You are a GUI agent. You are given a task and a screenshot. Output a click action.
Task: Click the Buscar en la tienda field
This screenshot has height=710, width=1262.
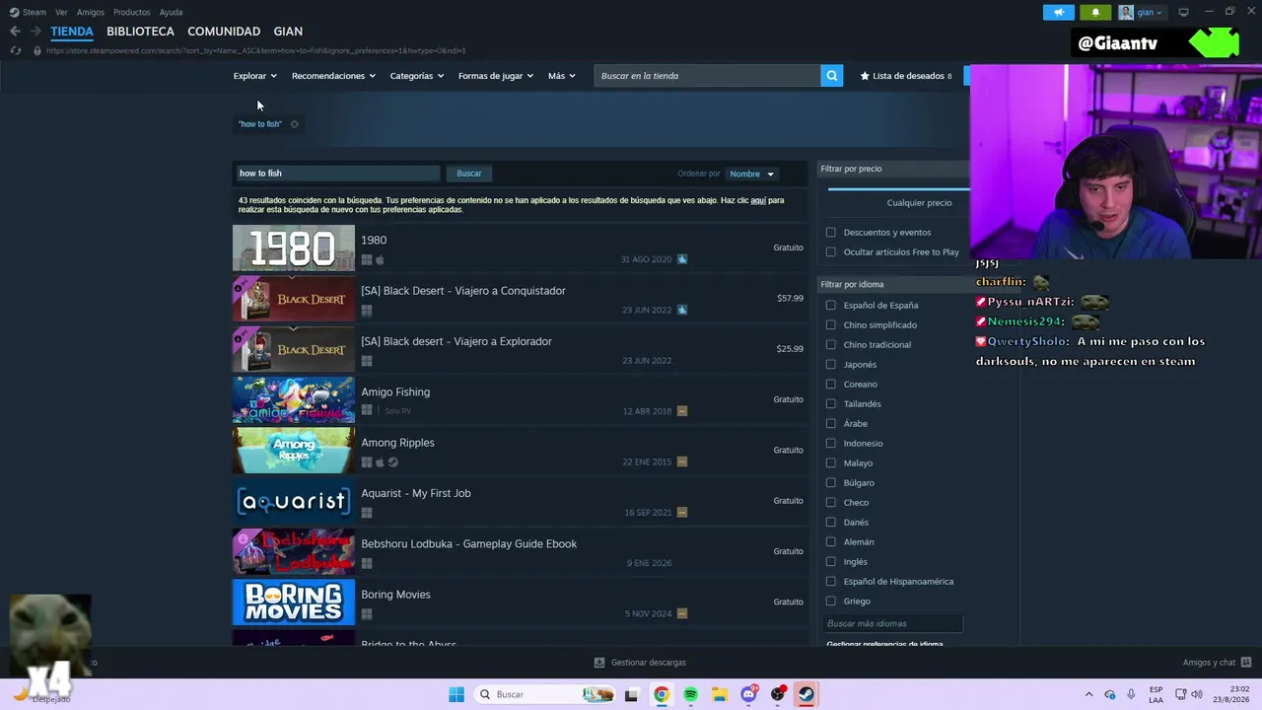tap(707, 76)
